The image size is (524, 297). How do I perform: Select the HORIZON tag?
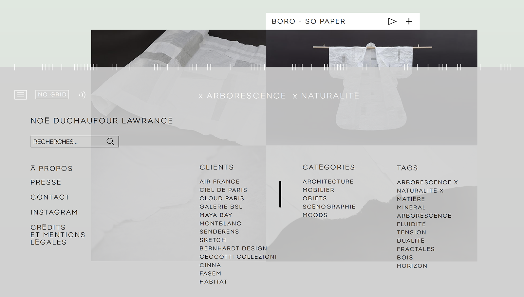coord(412,266)
